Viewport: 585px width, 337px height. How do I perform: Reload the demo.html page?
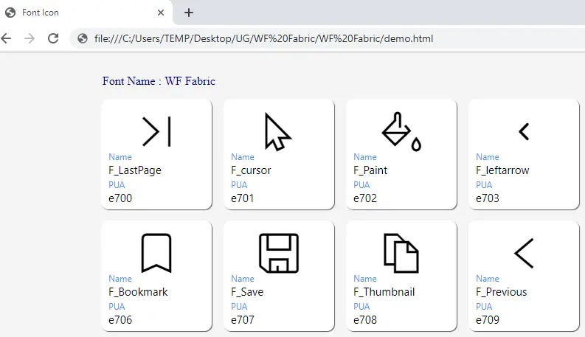(53, 38)
